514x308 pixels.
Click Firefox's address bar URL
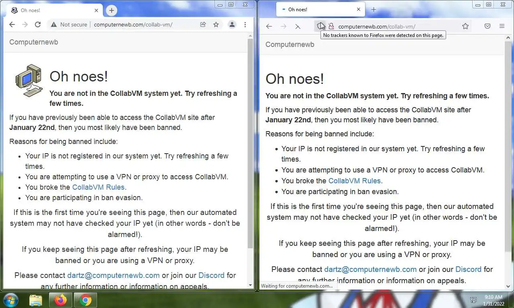(377, 27)
